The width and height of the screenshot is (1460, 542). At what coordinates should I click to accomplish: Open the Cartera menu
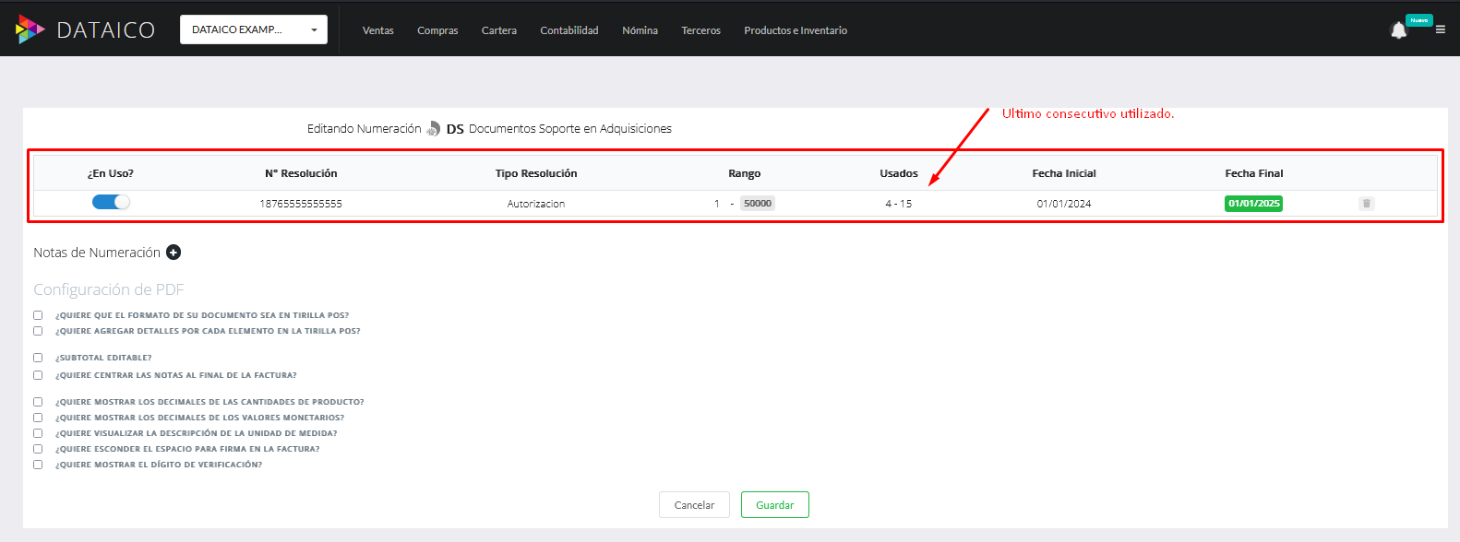[x=499, y=30]
